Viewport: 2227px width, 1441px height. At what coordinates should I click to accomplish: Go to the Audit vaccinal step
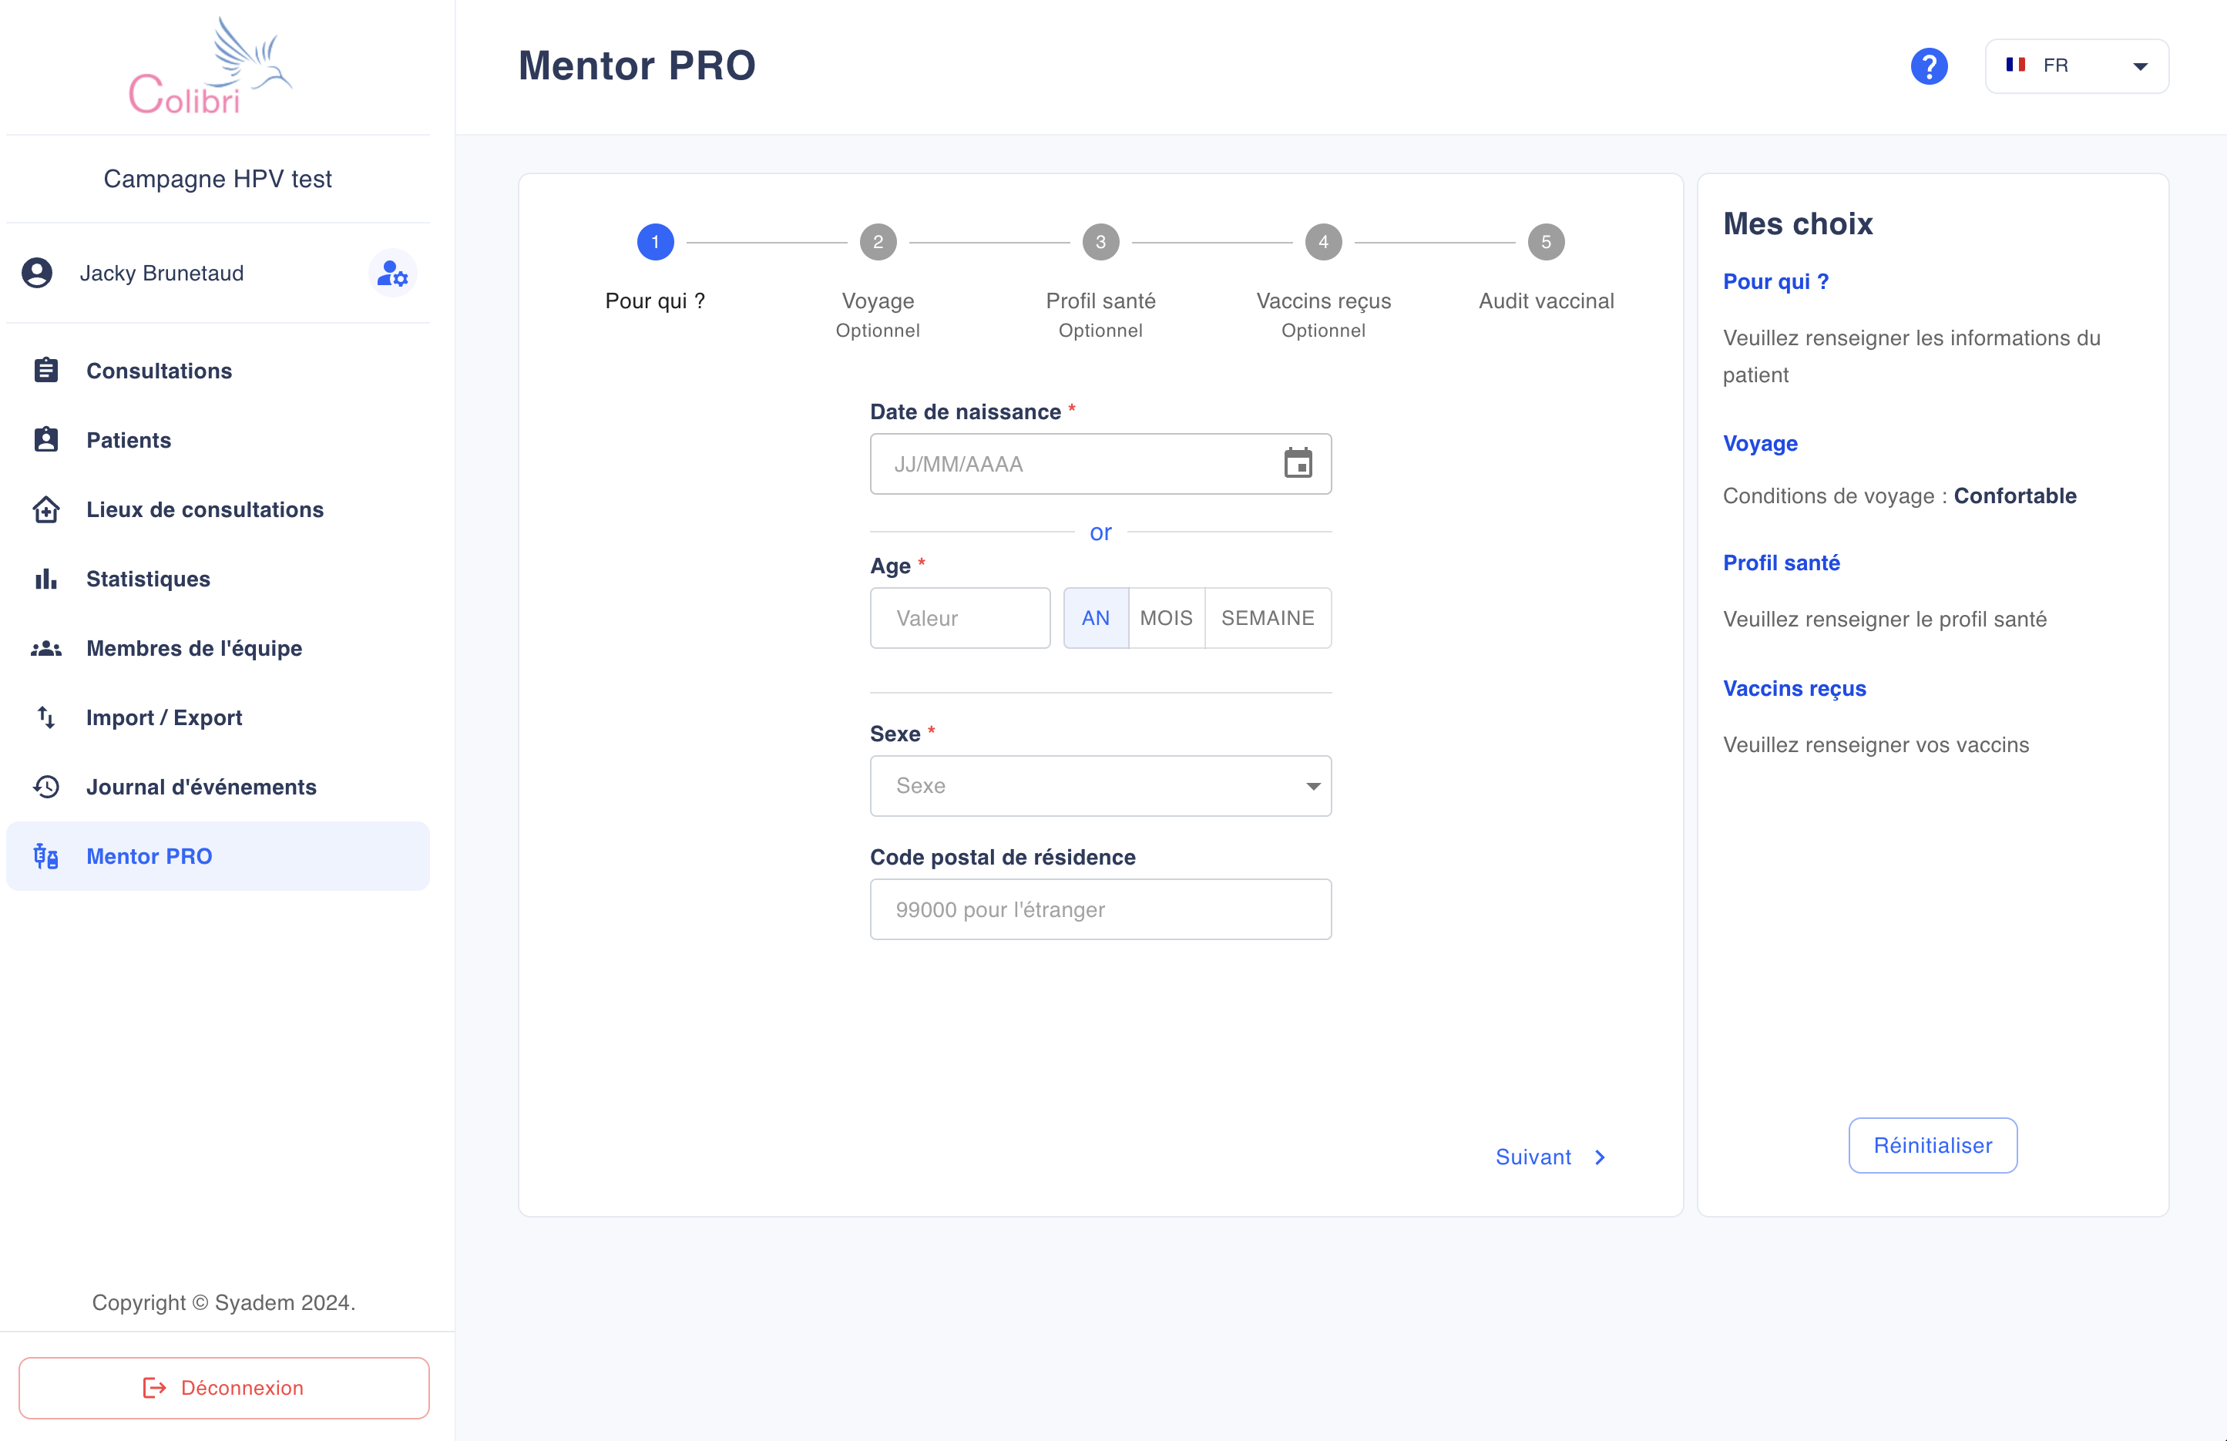pyautogui.click(x=1546, y=241)
